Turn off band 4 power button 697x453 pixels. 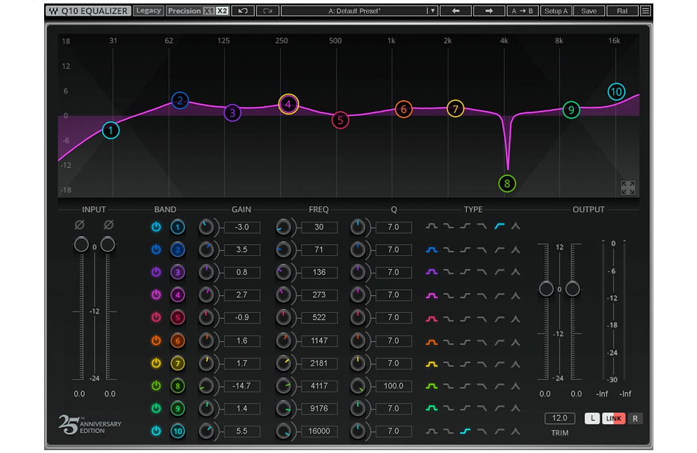coord(156,295)
